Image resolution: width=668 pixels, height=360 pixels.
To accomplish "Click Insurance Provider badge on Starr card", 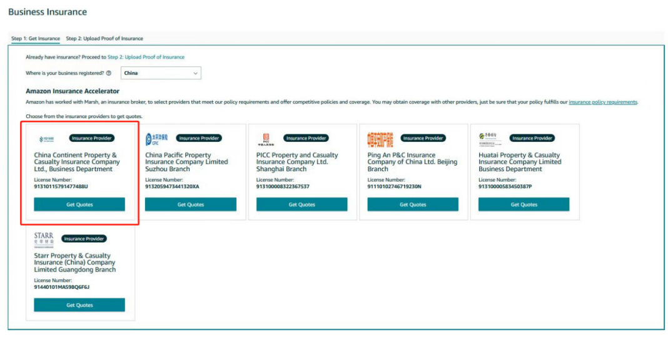I will click(84, 239).
